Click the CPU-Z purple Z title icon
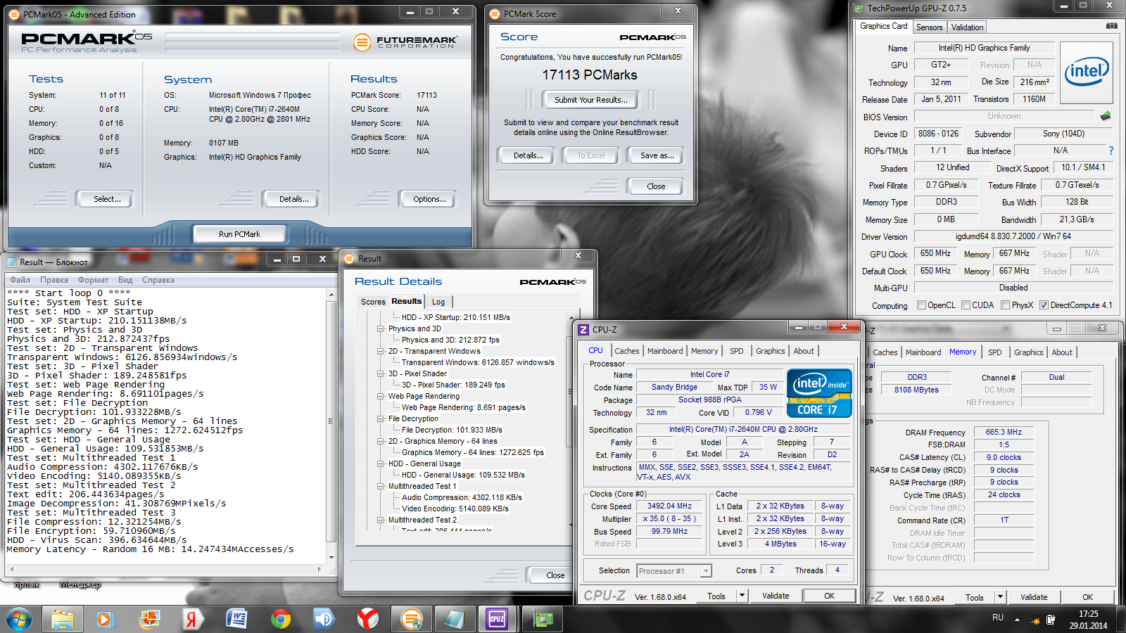 pos(583,329)
